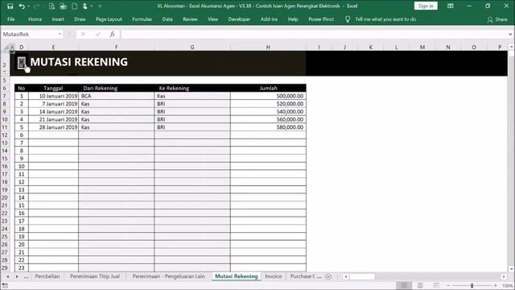Click the zoom slider handle
The width and height of the screenshot is (515, 290).
(x=472, y=286)
